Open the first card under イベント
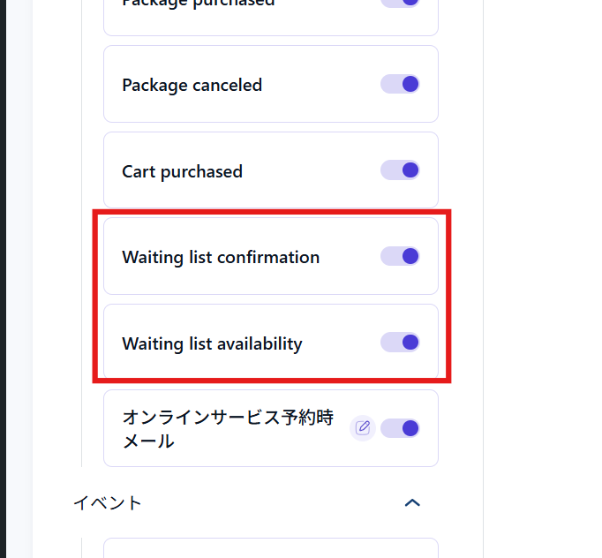602x558 pixels. tap(270, 548)
